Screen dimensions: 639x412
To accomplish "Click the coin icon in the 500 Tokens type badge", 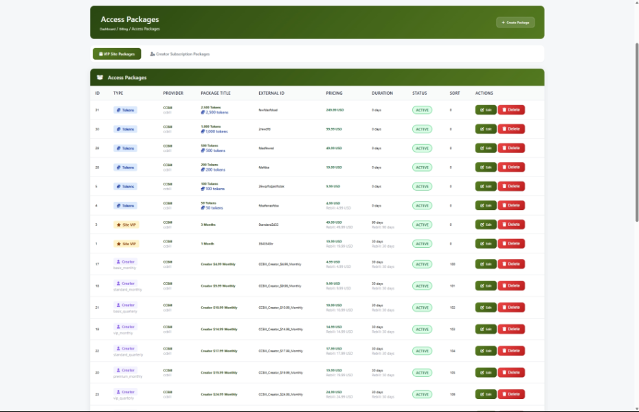I will (x=118, y=148).
